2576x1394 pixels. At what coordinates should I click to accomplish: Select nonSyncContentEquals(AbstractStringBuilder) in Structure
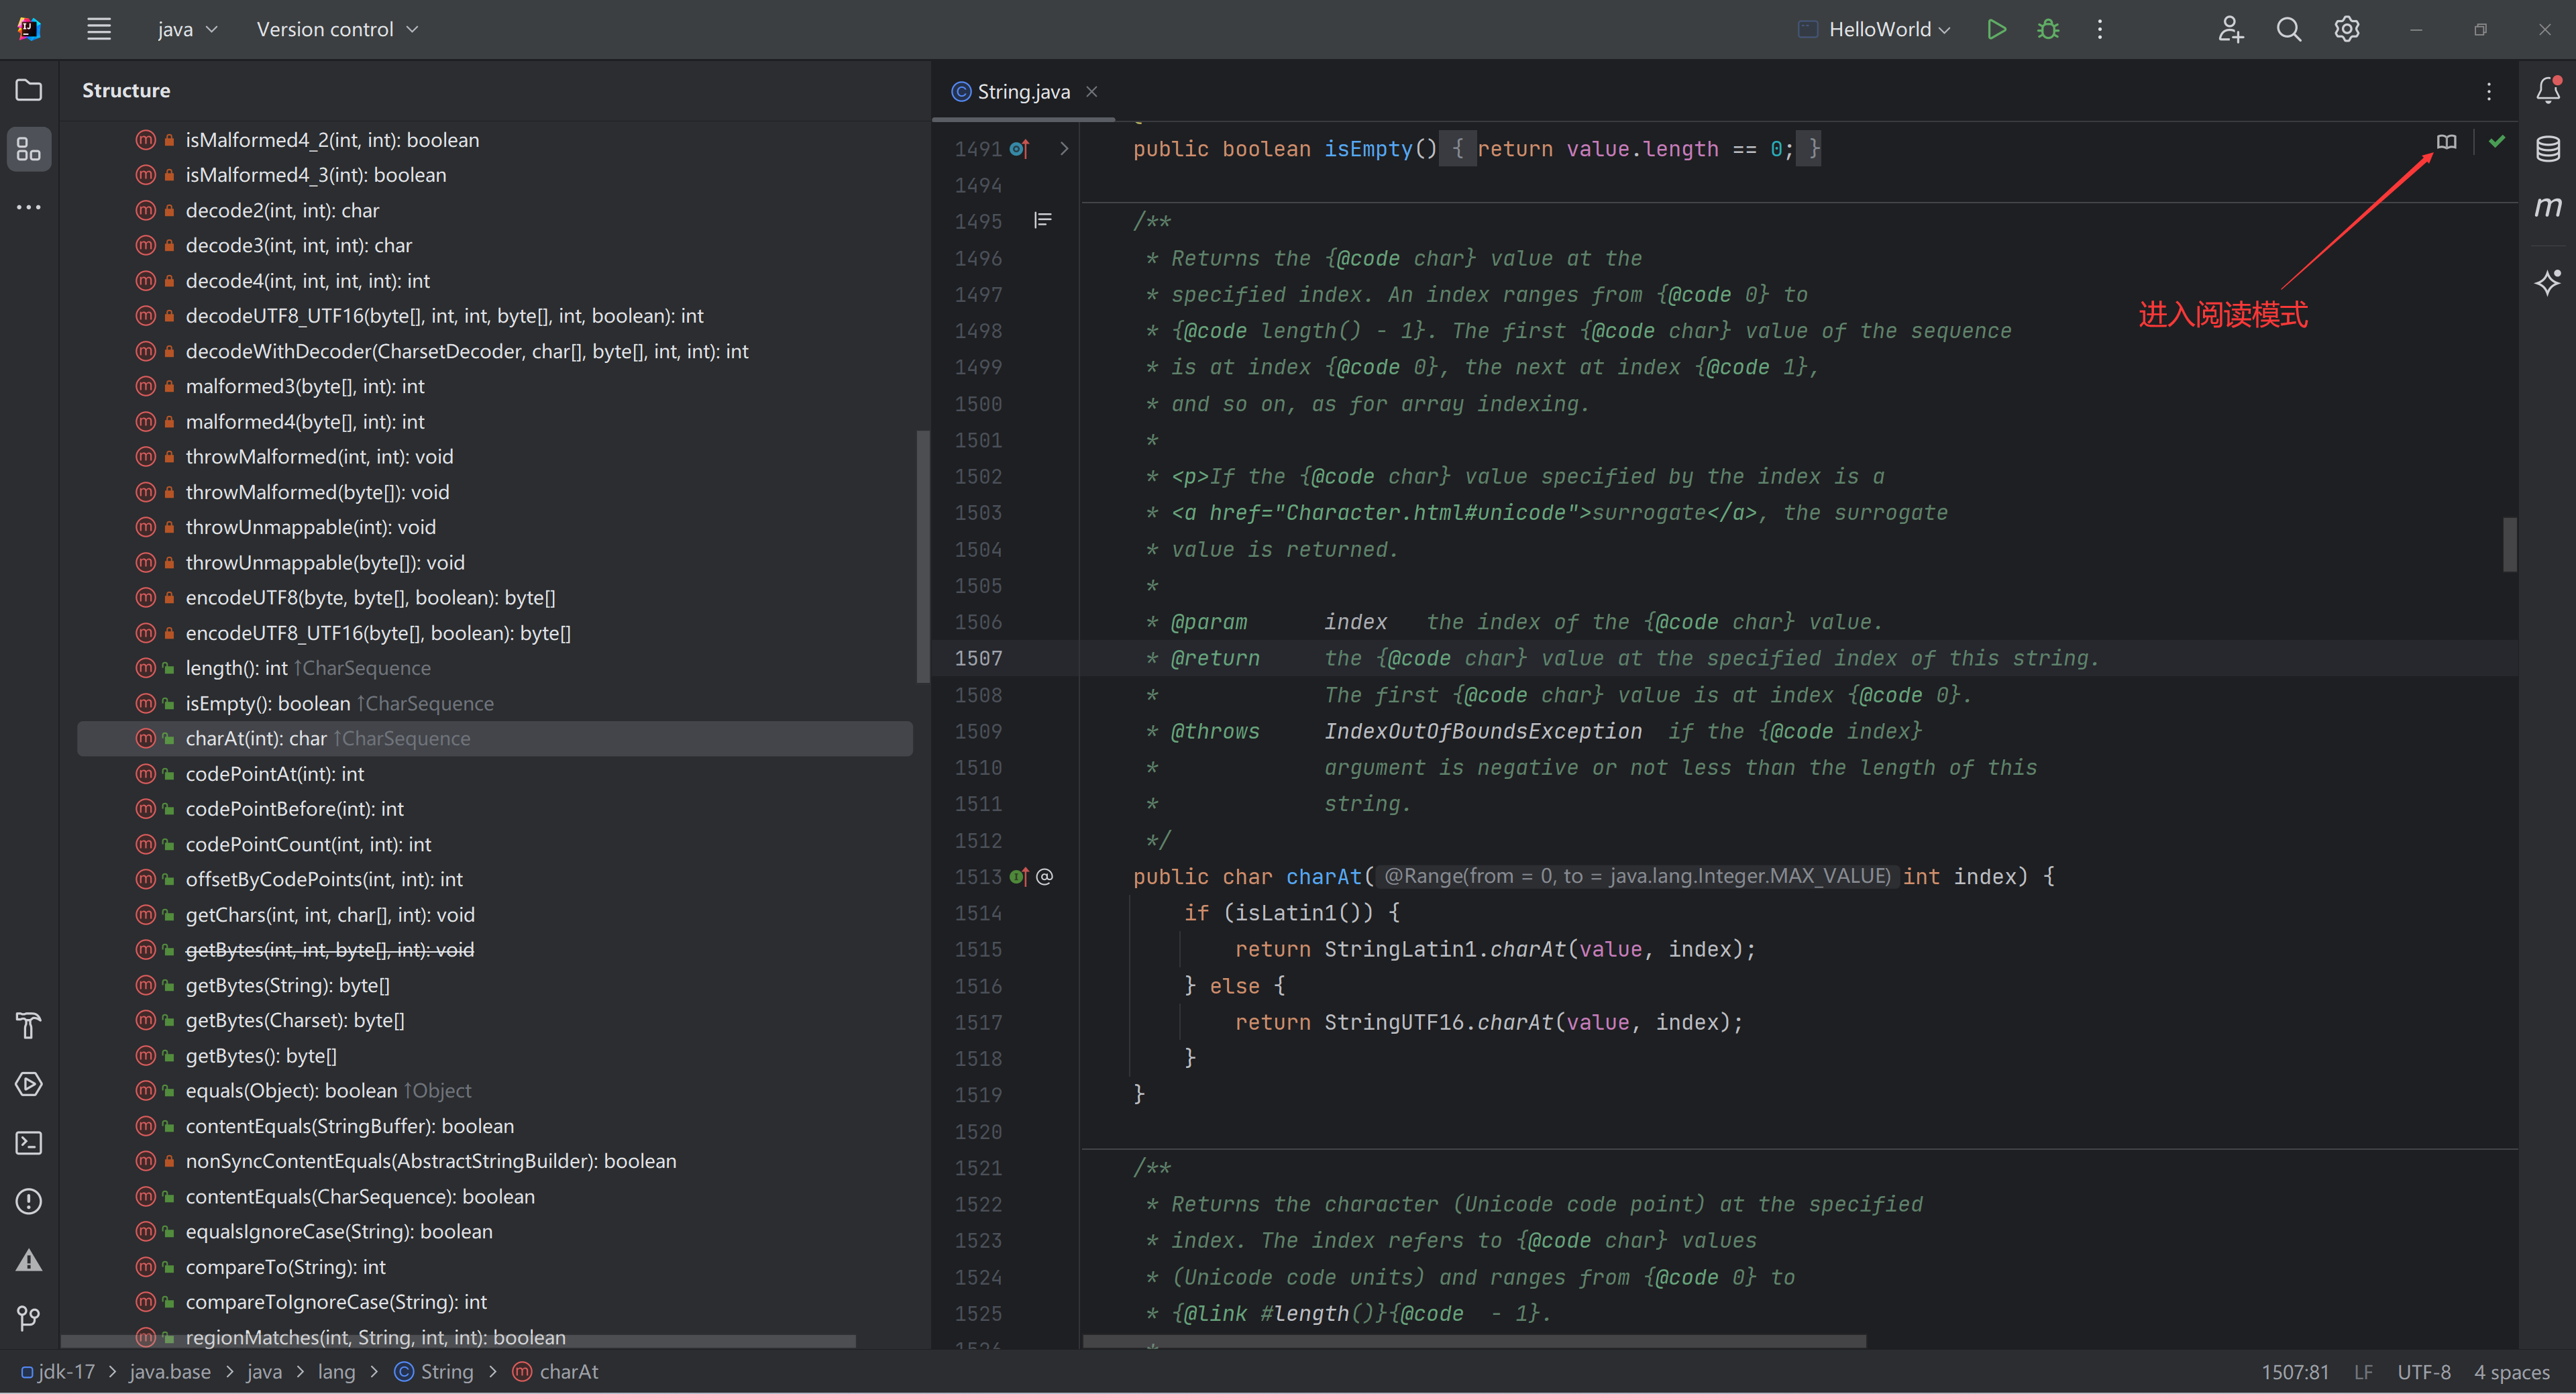pos(495,1161)
